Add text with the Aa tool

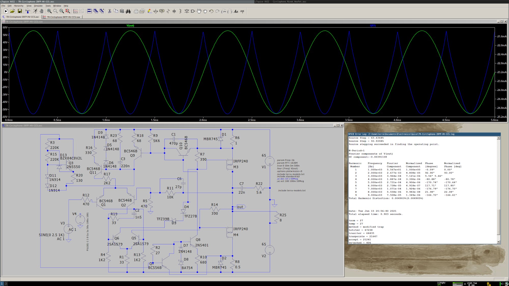click(x=236, y=11)
